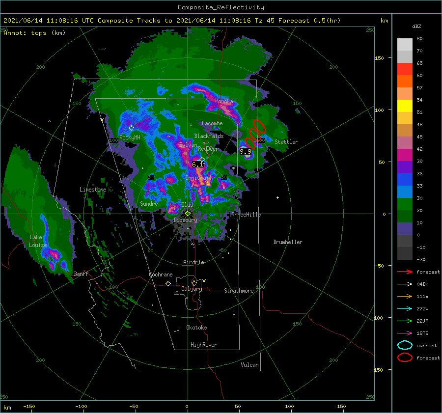442x413 pixels.
Task: Click the HighRiver city label
Action: (x=204, y=345)
